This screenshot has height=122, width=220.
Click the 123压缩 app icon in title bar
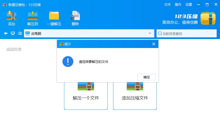point(5,5)
